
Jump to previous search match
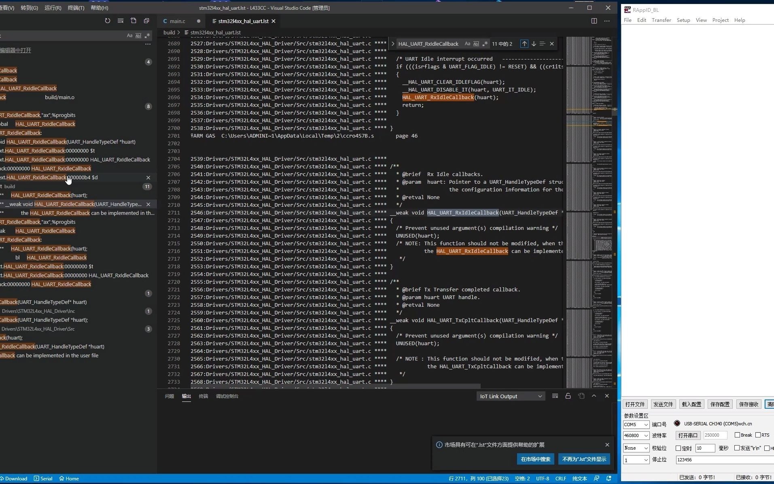click(x=524, y=44)
